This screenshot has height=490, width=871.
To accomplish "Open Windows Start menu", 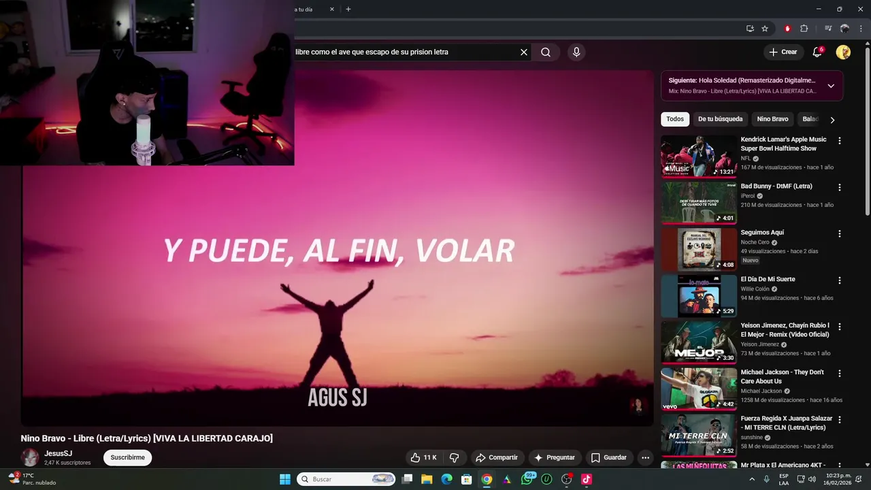I will [285, 479].
